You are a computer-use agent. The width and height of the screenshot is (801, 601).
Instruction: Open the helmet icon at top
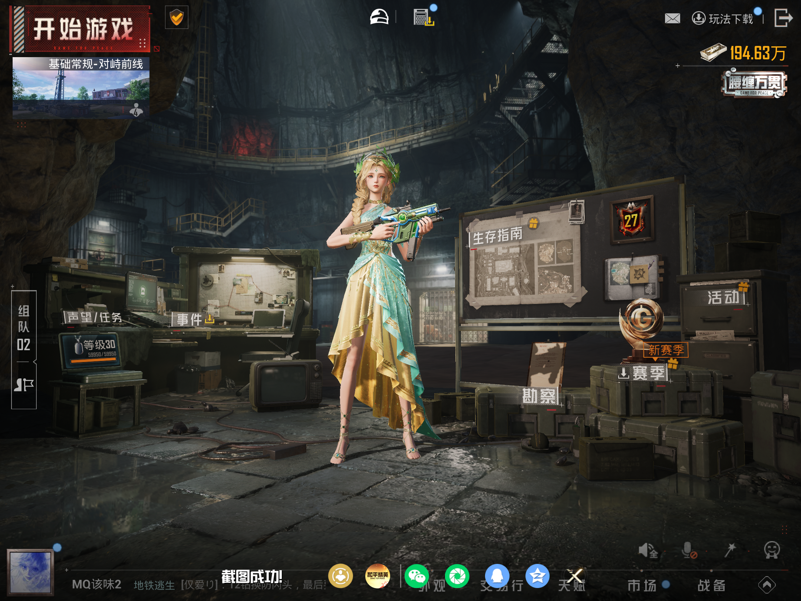coord(379,17)
